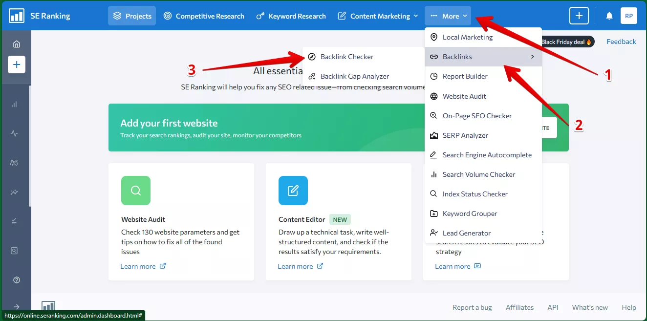Open the RP user profile avatar

pyautogui.click(x=629, y=16)
